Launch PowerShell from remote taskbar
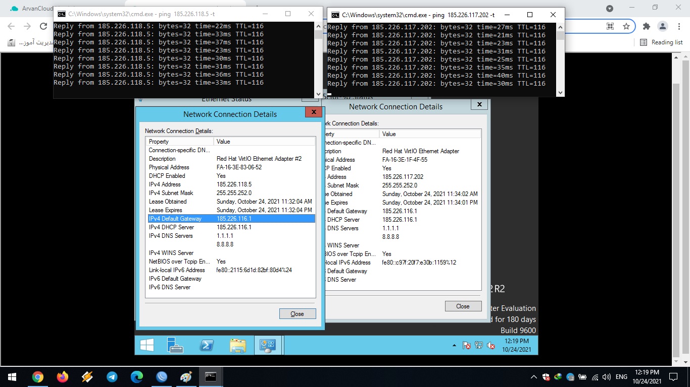The width and height of the screenshot is (690, 387). pos(206,345)
